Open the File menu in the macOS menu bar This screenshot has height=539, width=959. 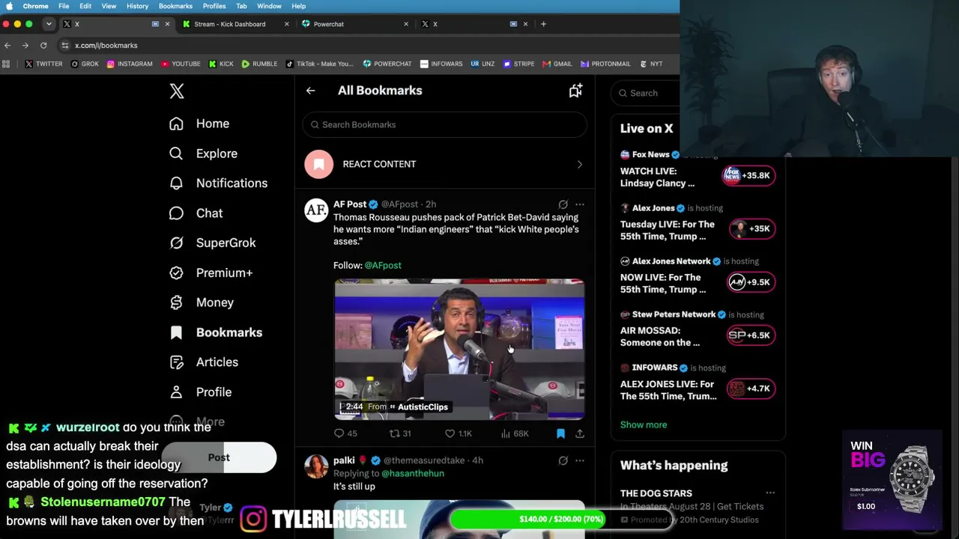click(64, 6)
